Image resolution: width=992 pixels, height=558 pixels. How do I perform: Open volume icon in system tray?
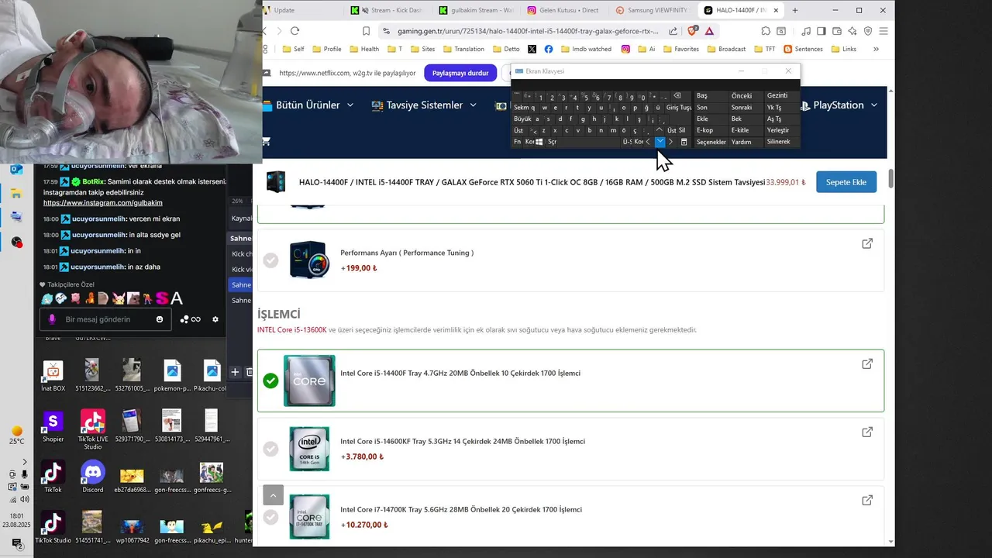(26, 499)
